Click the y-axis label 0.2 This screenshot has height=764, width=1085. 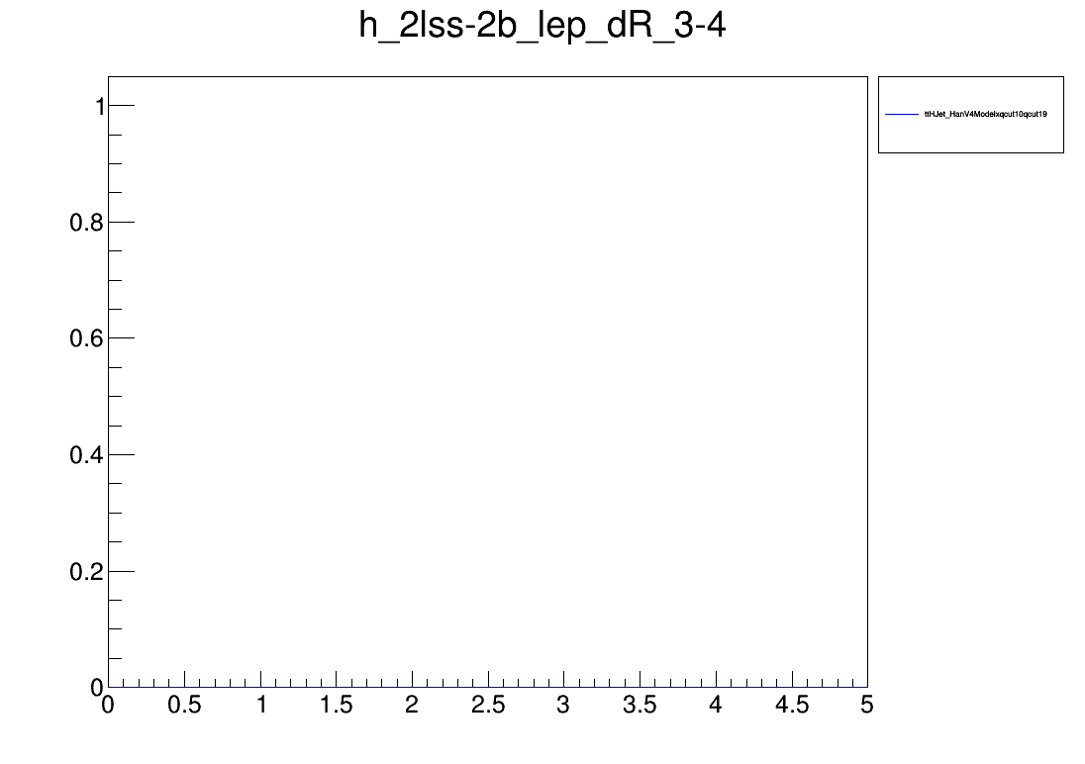tap(86, 572)
